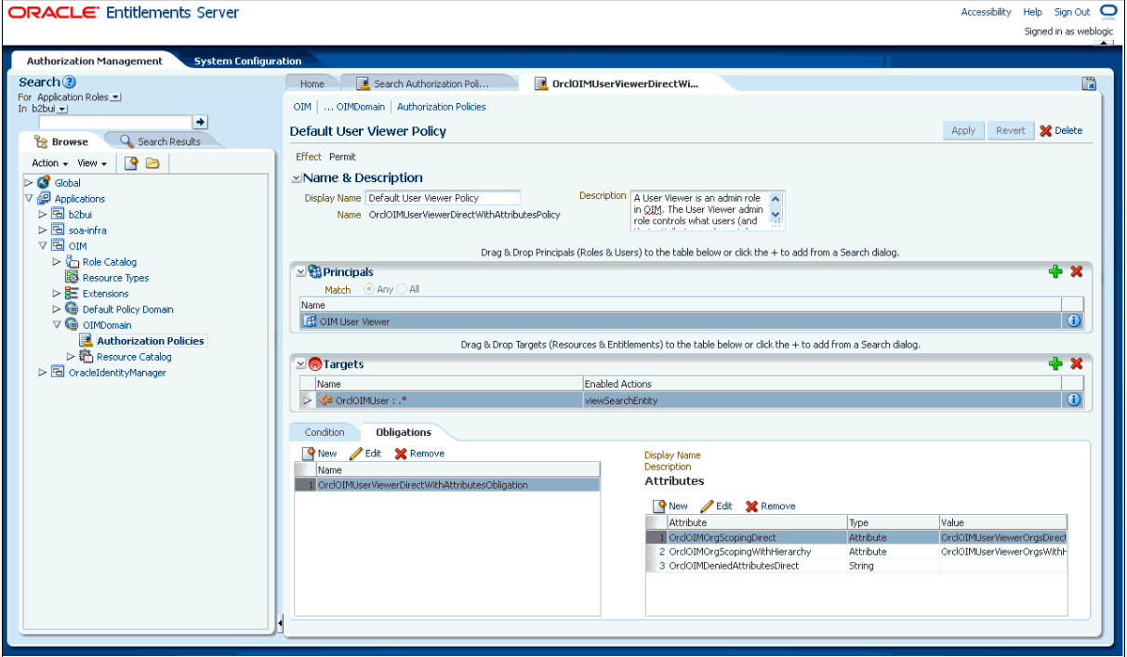Image resolution: width=1127 pixels, height=657 pixels.
Task: Click the Display Name input field
Action: point(443,198)
